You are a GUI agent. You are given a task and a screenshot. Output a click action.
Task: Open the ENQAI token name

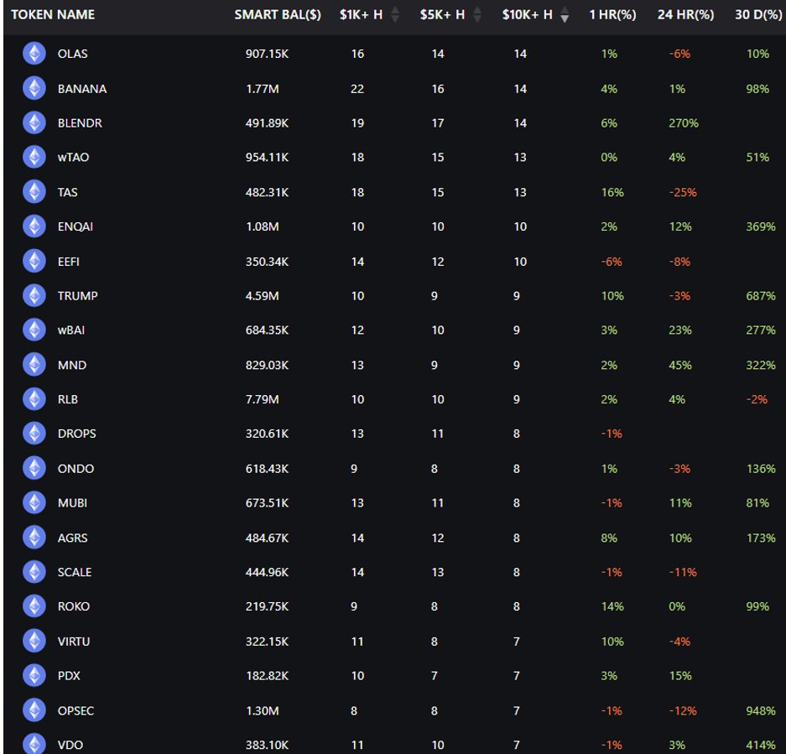tap(75, 226)
